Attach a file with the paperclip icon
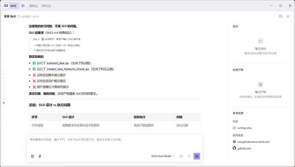The width and height of the screenshot is (295, 167). click(40, 156)
